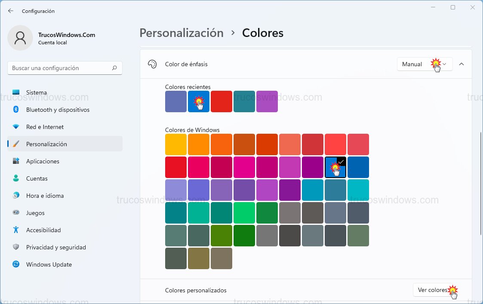Screen dimensions: 483x304
Task: Select the checked blue Windows color
Action: point(335,167)
